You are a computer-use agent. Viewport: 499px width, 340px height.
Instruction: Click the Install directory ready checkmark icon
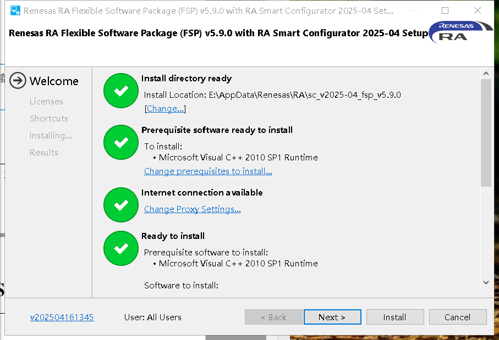click(121, 91)
